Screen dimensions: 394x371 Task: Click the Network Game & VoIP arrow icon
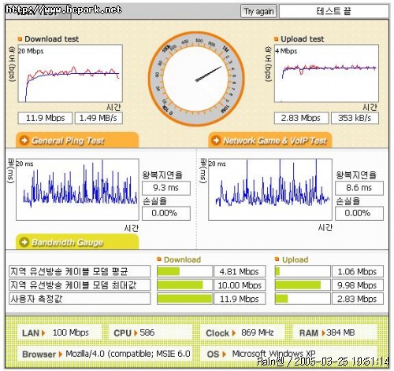216,140
